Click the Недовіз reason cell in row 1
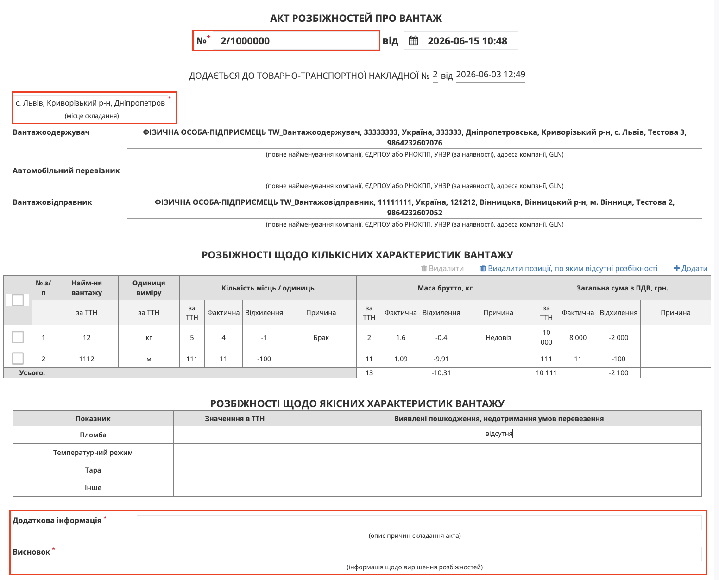 (498, 338)
